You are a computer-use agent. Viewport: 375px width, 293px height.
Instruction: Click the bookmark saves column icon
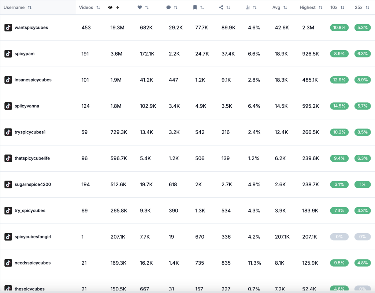coord(195,7)
